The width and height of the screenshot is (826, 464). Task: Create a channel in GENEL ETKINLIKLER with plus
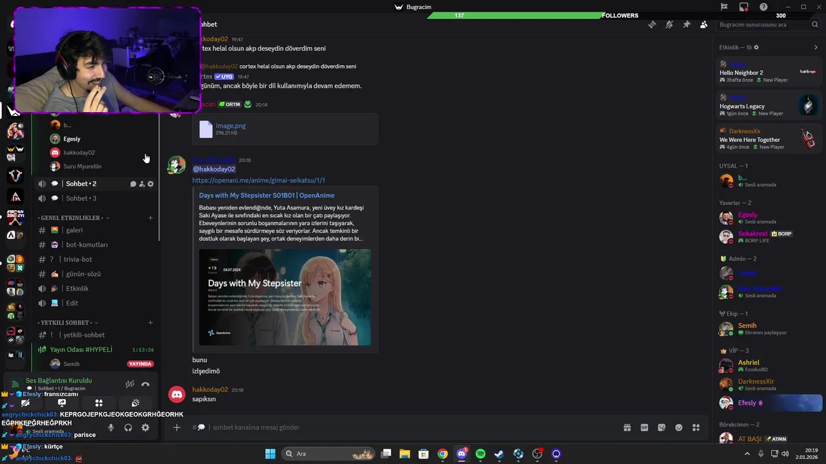150,218
